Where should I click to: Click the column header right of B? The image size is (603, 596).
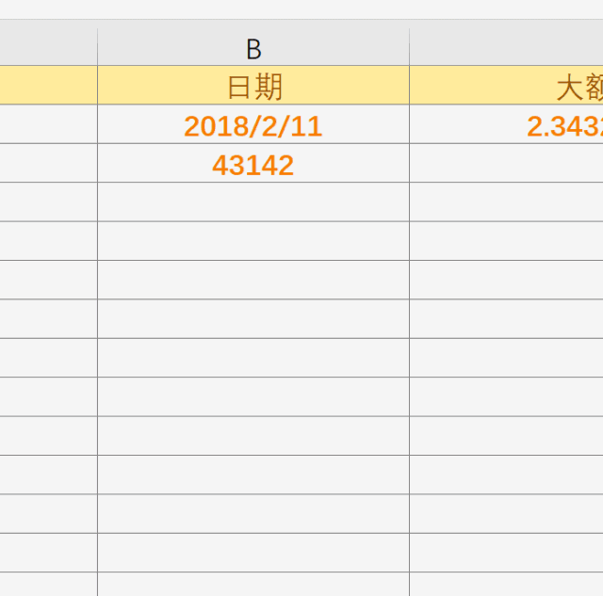506,47
